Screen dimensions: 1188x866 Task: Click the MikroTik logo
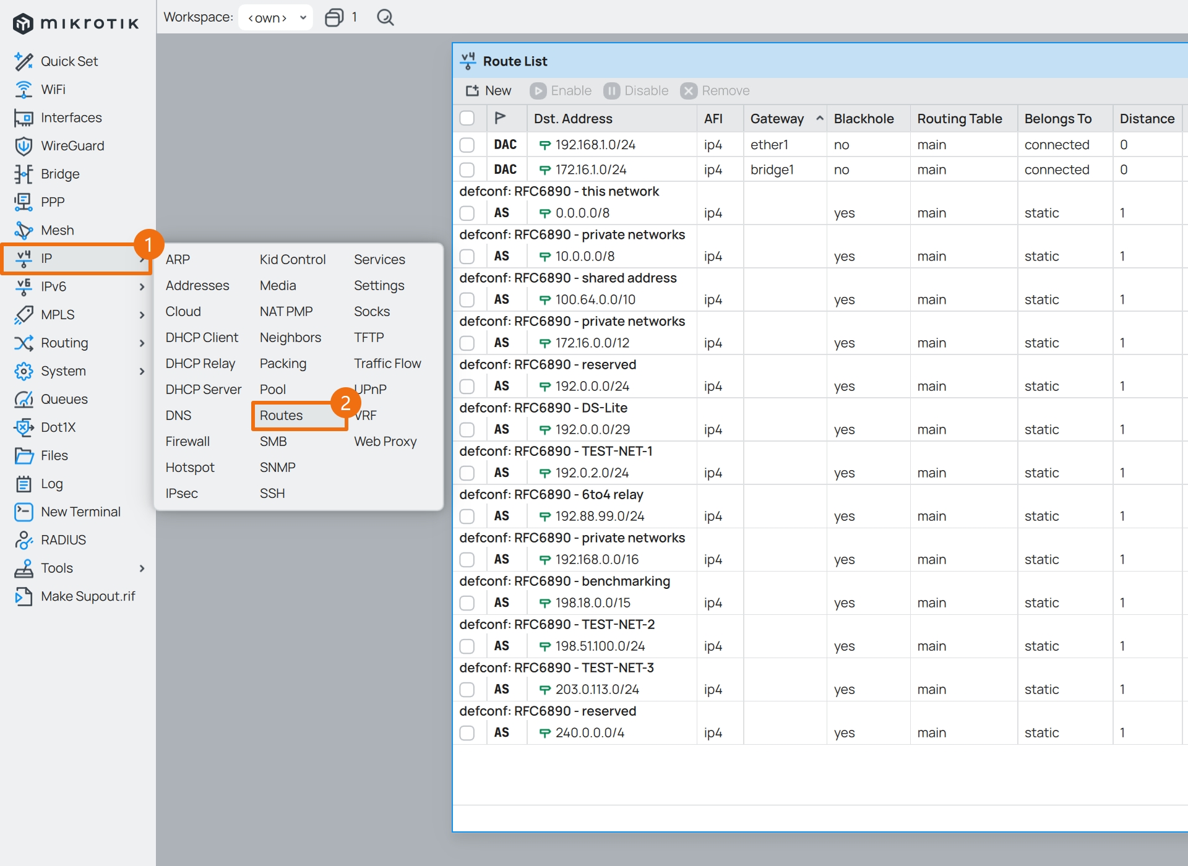76,24
